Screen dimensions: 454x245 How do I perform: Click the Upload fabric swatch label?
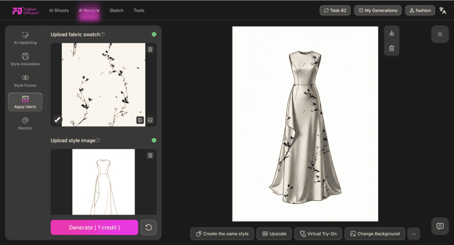[x=75, y=35]
